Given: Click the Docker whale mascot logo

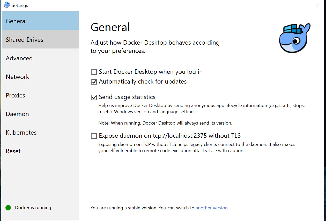Looking at the screenshot, I should [295, 38].
